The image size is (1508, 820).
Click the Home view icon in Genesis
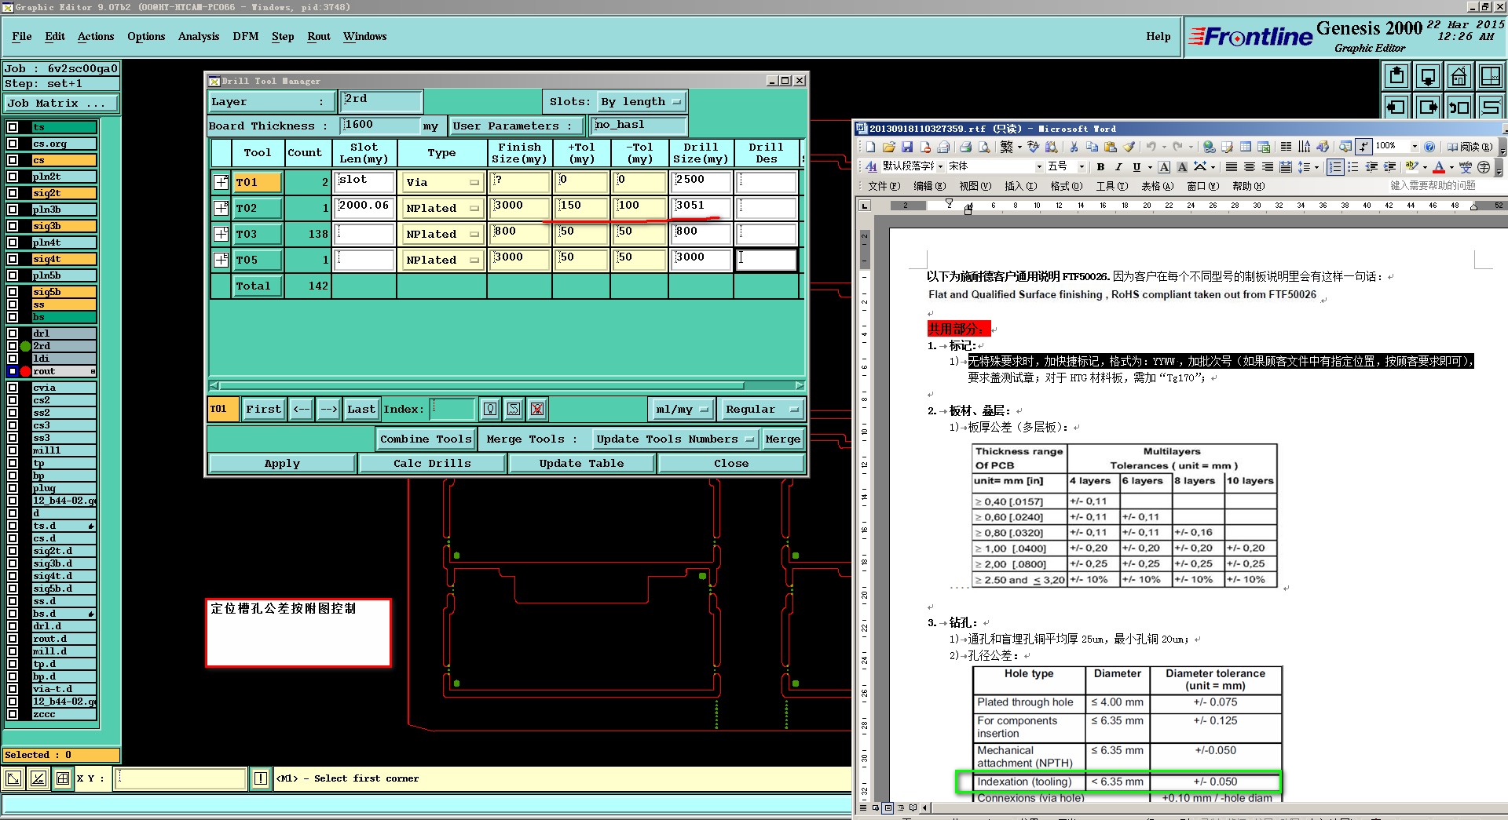[x=1459, y=77]
